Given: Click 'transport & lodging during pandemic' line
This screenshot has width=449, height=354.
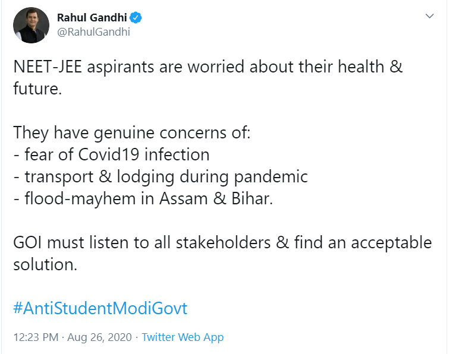Looking at the screenshot, I should pyautogui.click(x=165, y=176).
